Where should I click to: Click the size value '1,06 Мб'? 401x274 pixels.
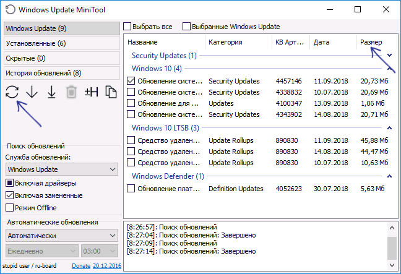[373, 103]
